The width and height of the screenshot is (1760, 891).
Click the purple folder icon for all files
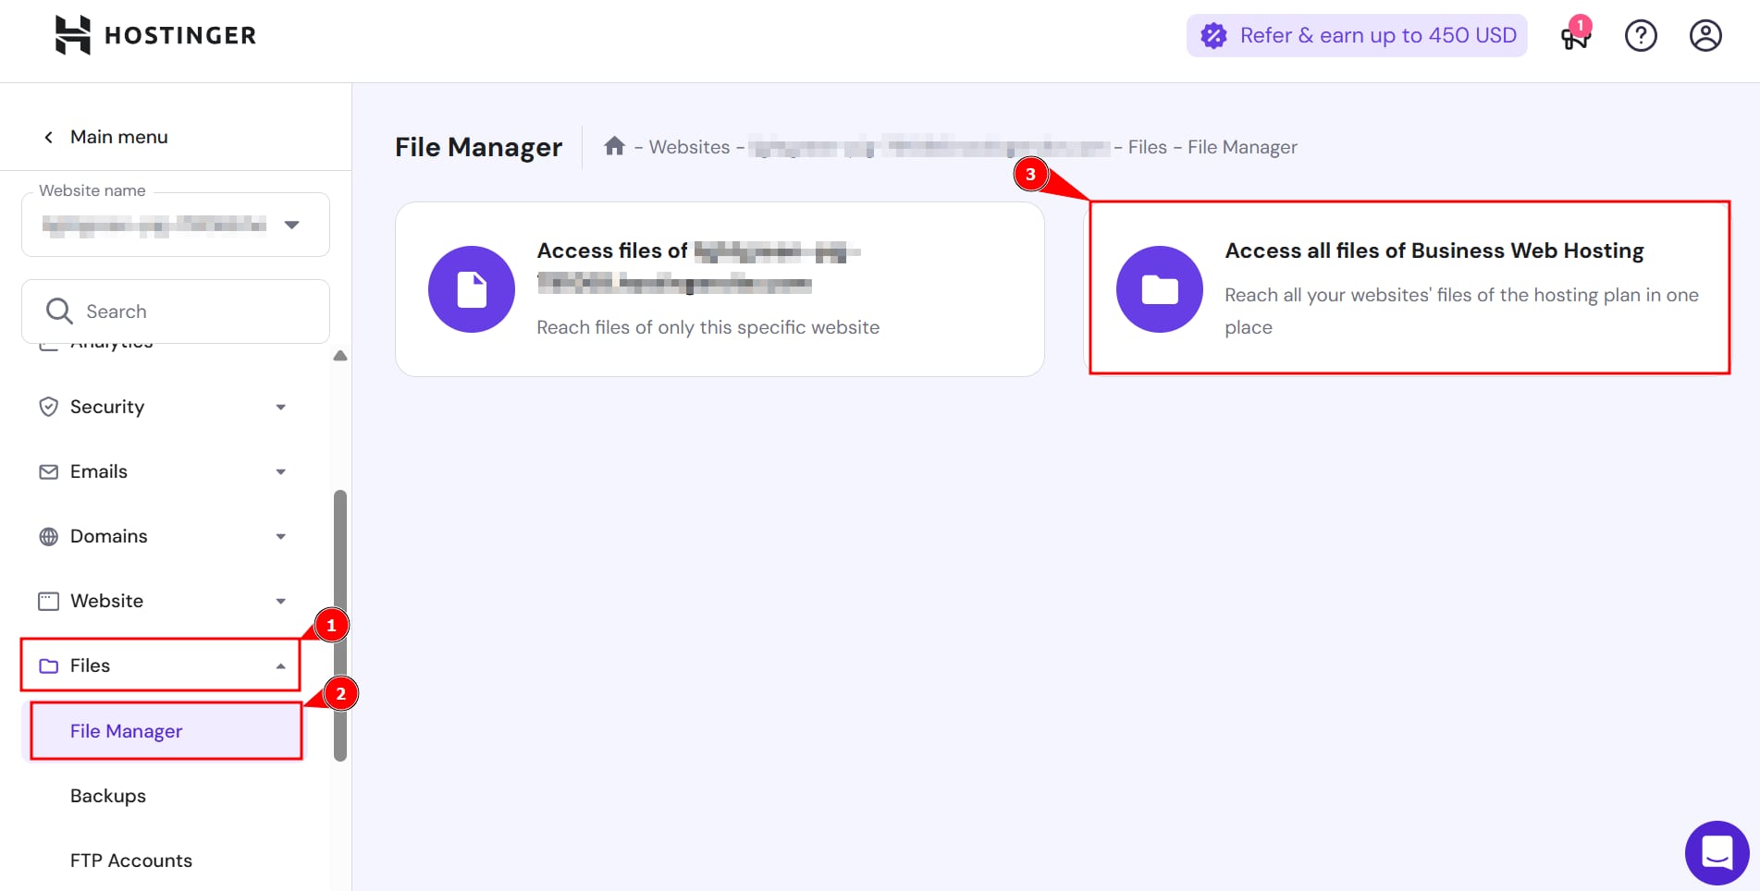click(x=1159, y=289)
